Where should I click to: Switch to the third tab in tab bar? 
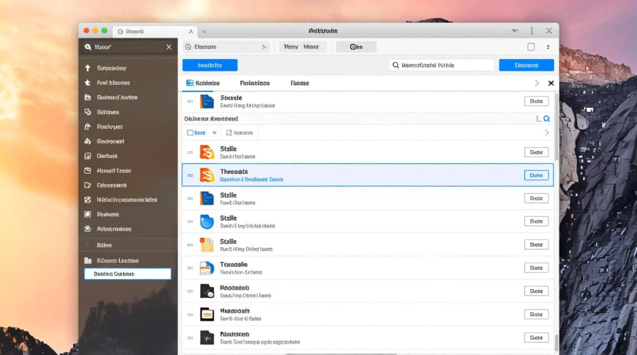(x=300, y=83)
